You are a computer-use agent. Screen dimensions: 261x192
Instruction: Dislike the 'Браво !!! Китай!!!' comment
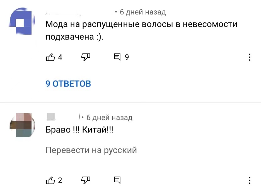click(86, 180)
